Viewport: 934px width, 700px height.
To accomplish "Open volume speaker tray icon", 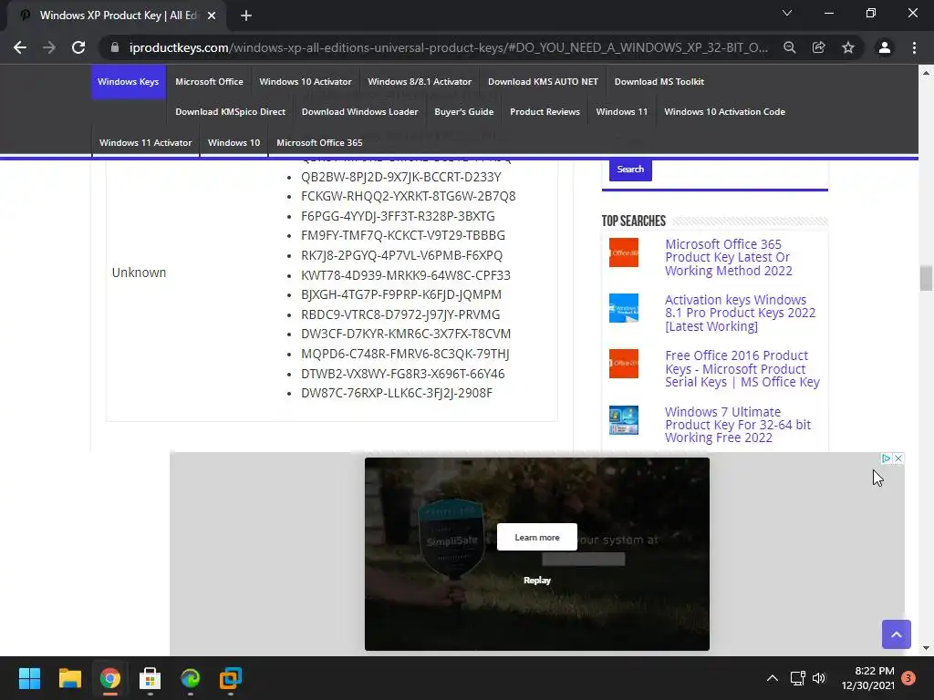I will (820, 678).
